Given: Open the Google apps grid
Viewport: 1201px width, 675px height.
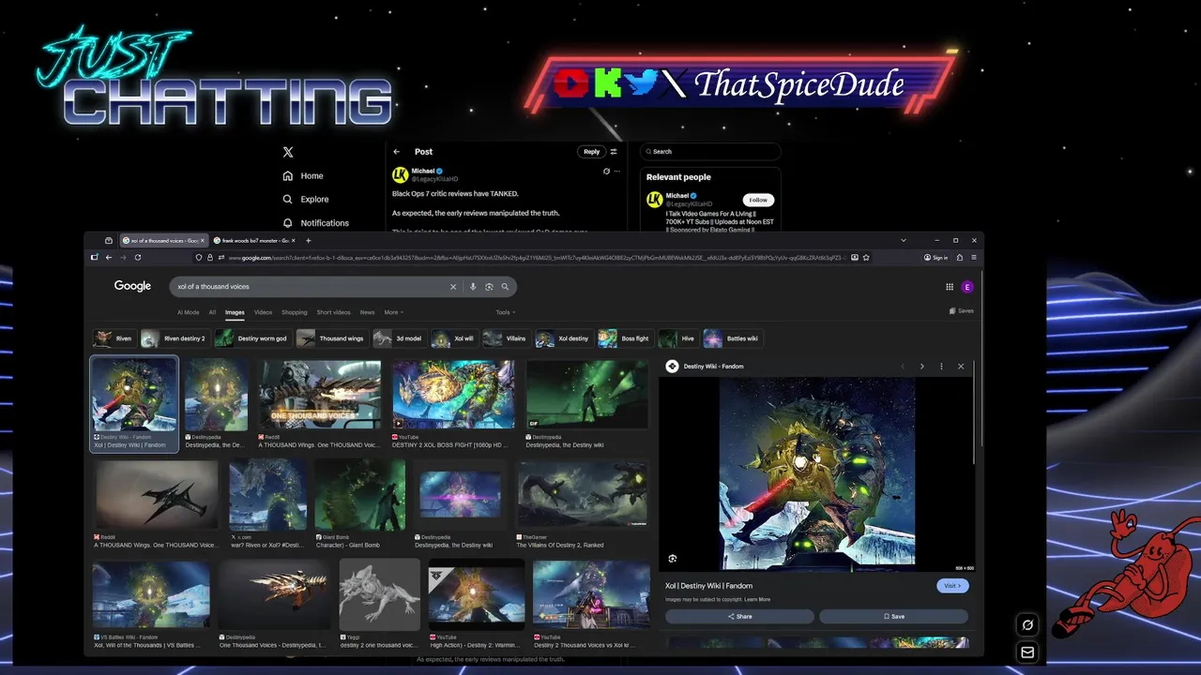Looking at the screenshot, I should tap(950, 287).
